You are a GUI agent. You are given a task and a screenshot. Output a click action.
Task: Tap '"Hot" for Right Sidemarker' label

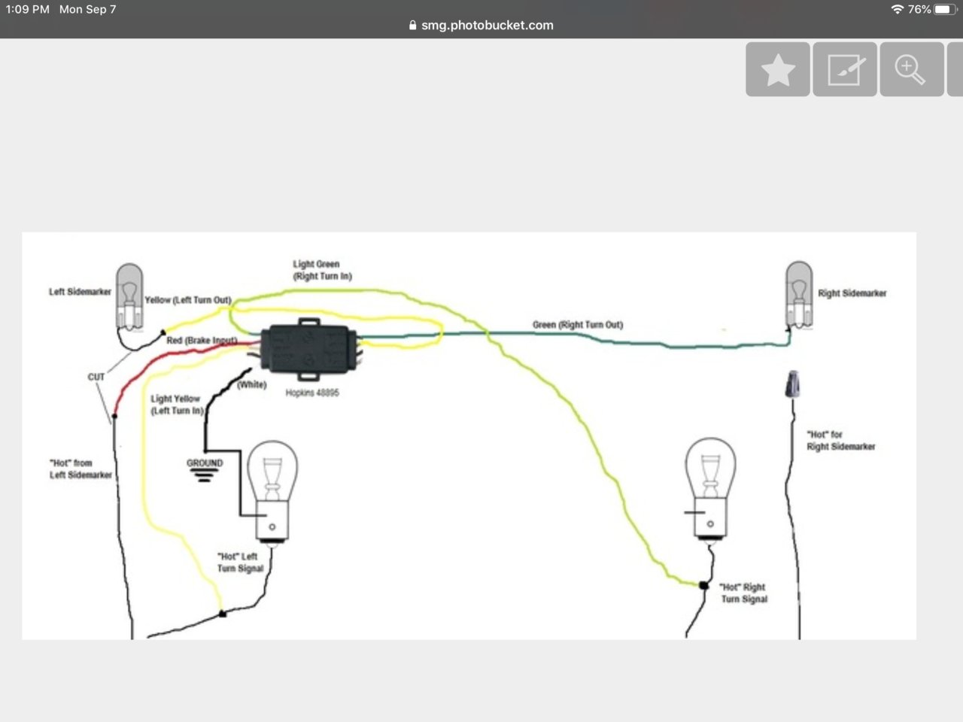point(841,441)
